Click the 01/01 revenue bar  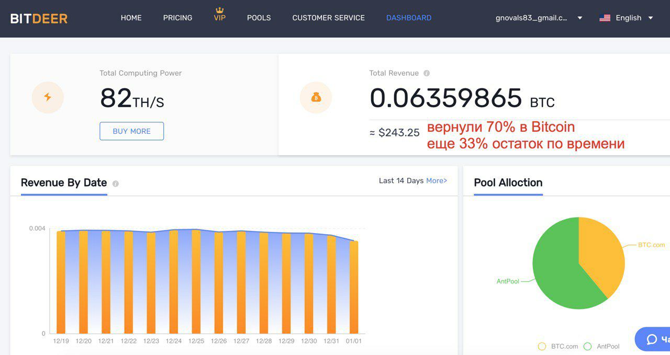[354, 287]
